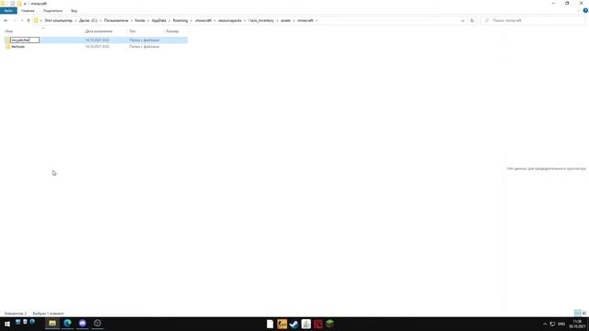Viewport: 589px width, 331px height.
Task: Navigate to Этот компьютер breadcrumb
Action: (59, 20)
